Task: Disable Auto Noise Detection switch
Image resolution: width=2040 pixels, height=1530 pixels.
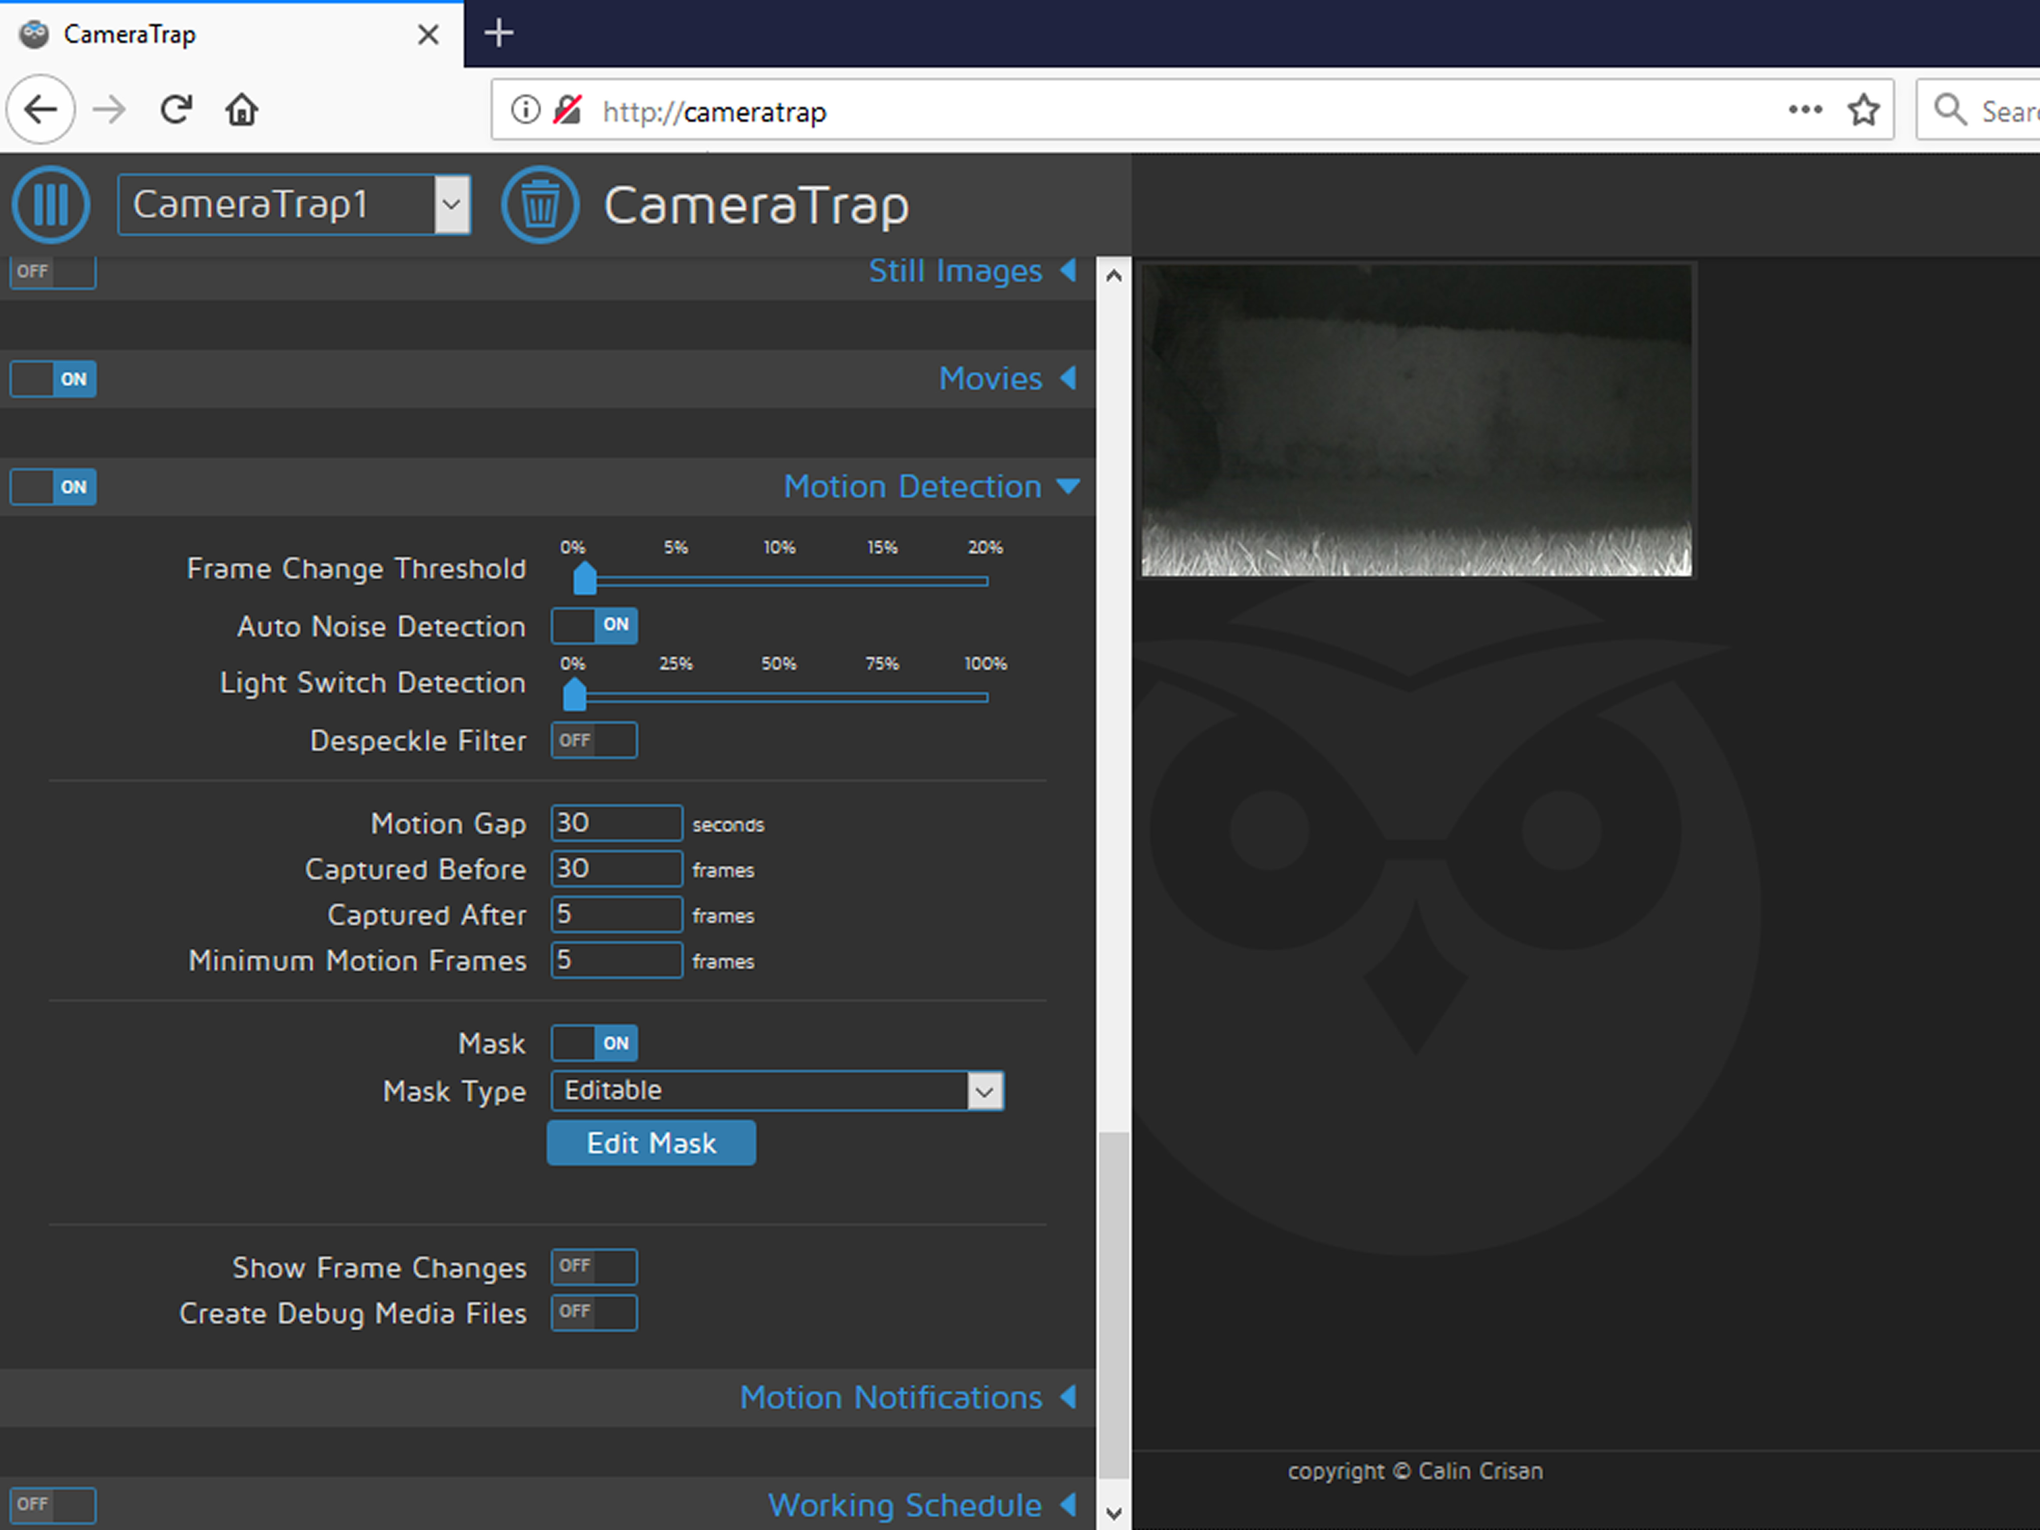Action: pos(595,625)
